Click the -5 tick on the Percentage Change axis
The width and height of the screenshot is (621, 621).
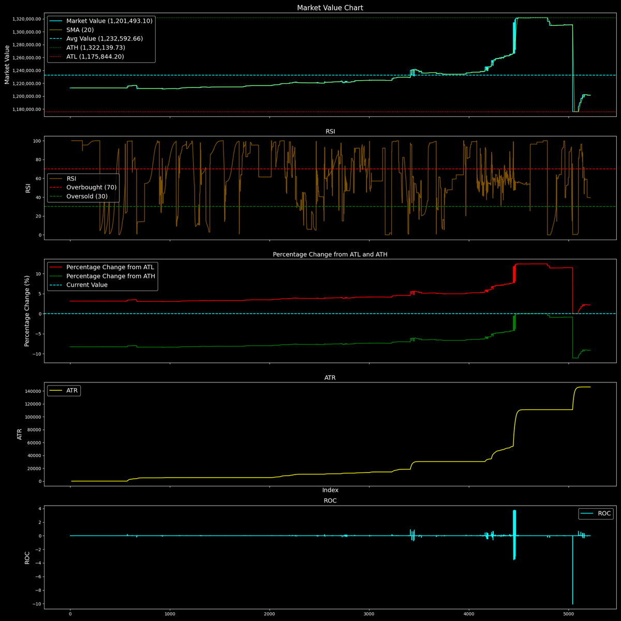tap(38, 334)
